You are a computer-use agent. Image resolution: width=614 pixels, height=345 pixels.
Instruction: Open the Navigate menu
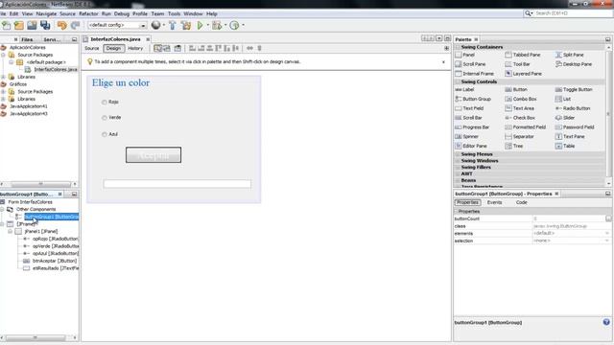pos(46,13)
